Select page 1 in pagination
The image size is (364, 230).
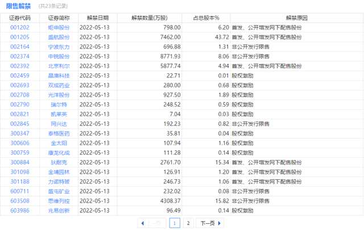[175, 223]
